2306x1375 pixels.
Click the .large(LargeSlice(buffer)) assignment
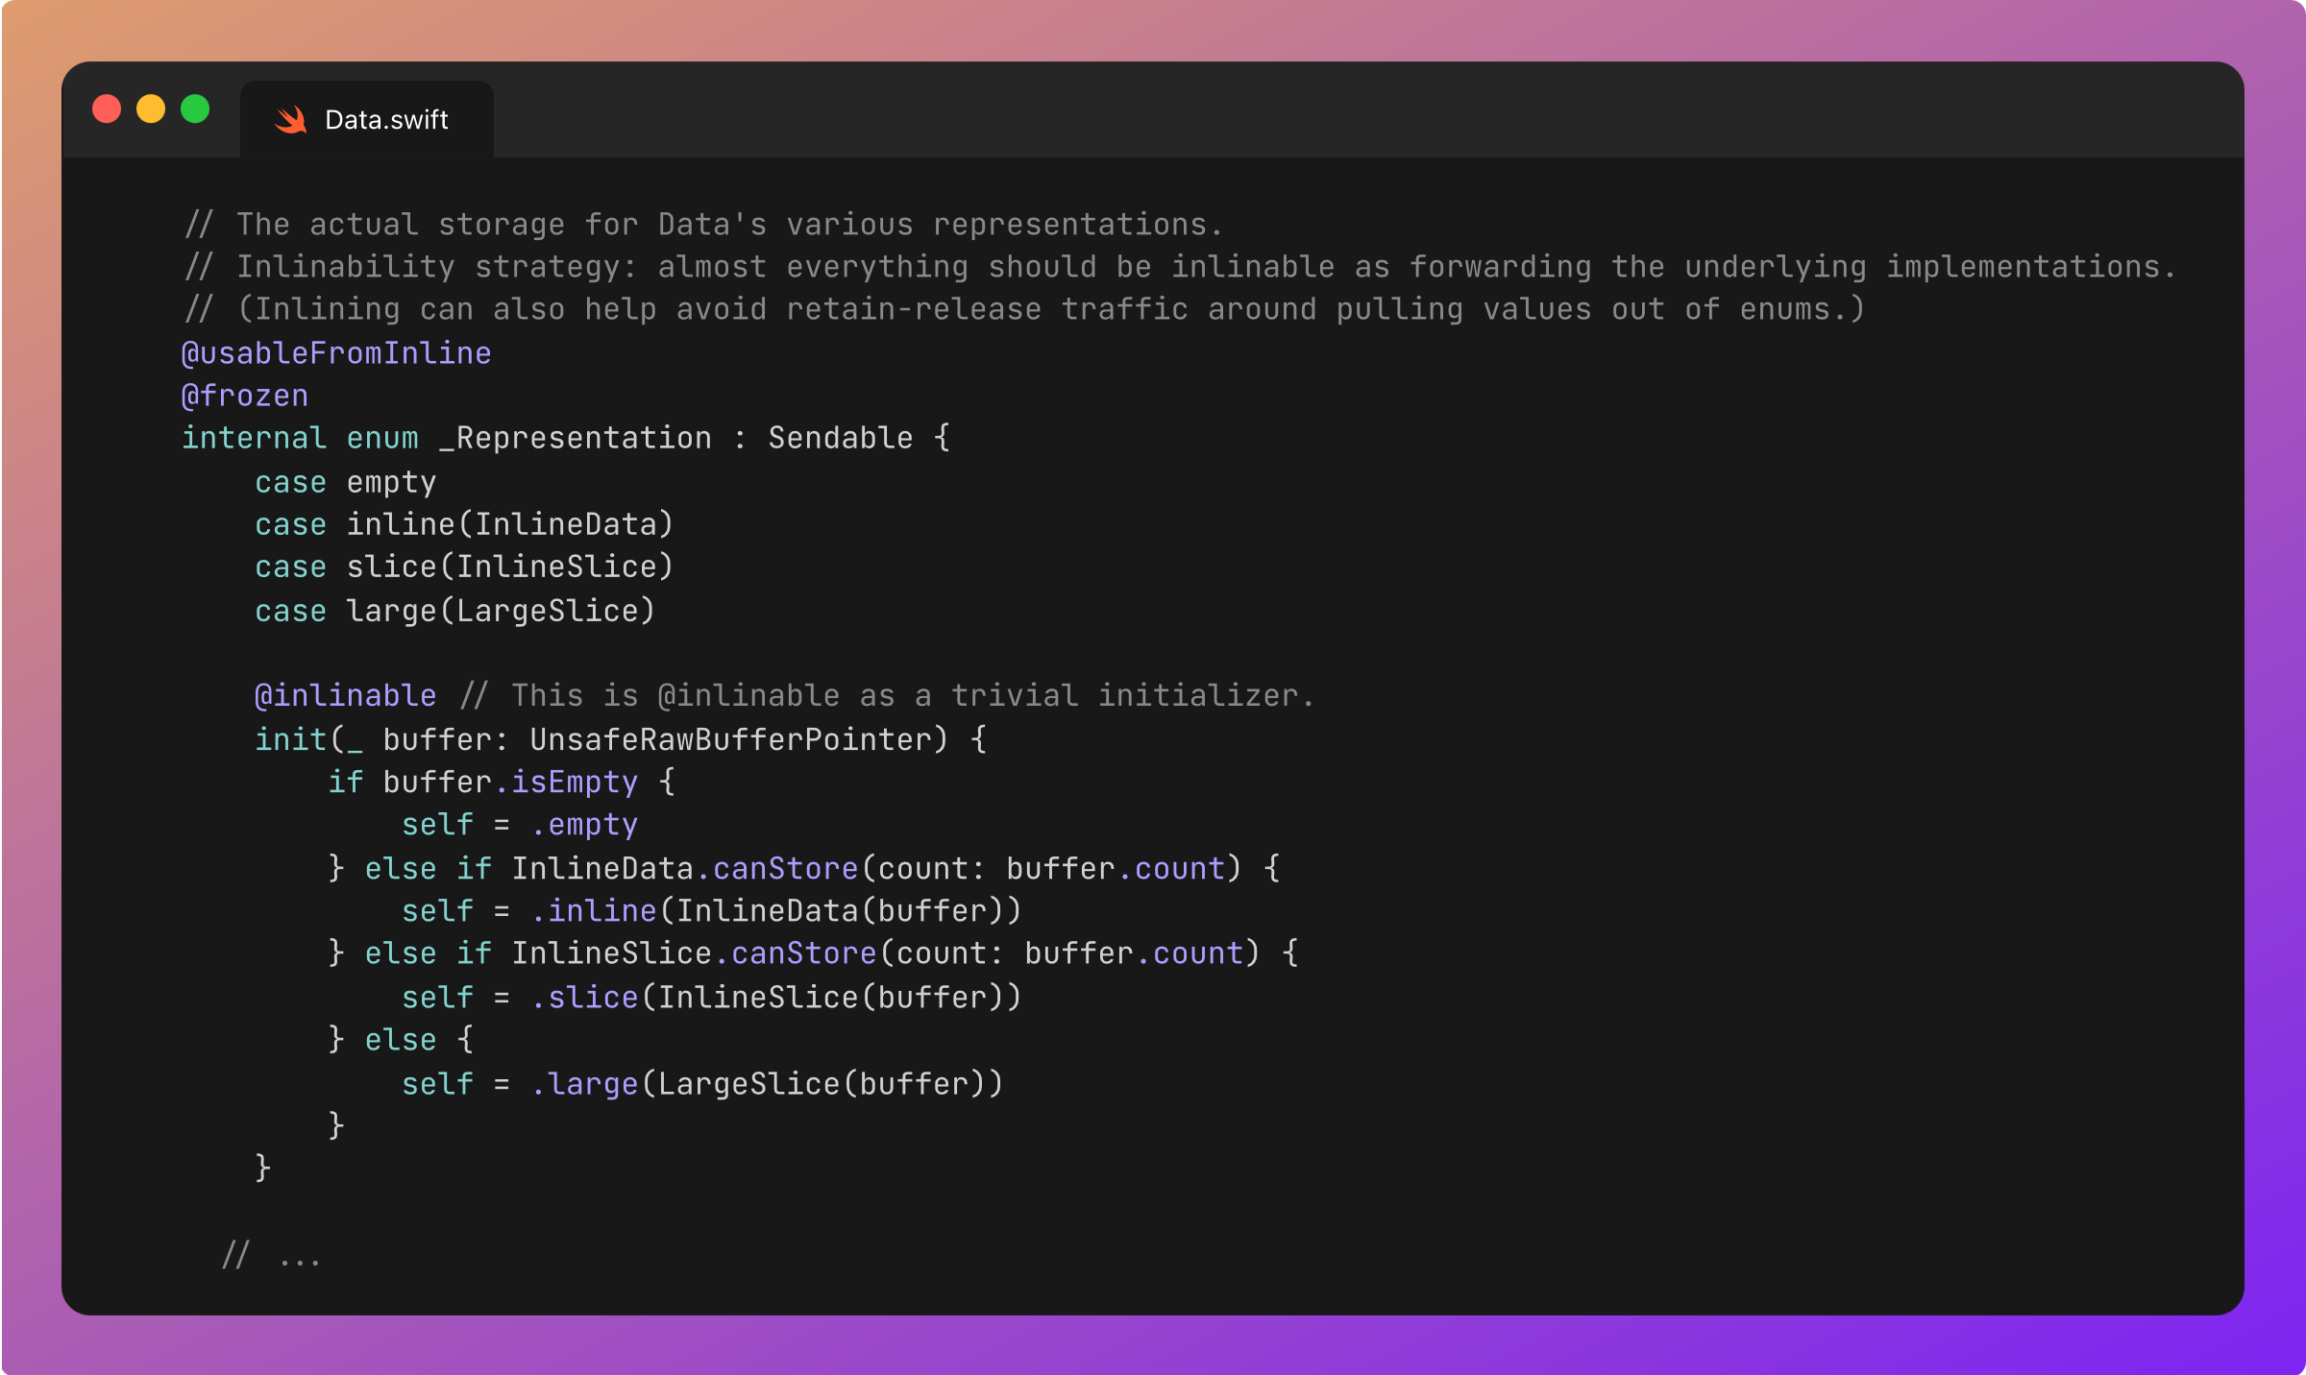click(767, 1083)
